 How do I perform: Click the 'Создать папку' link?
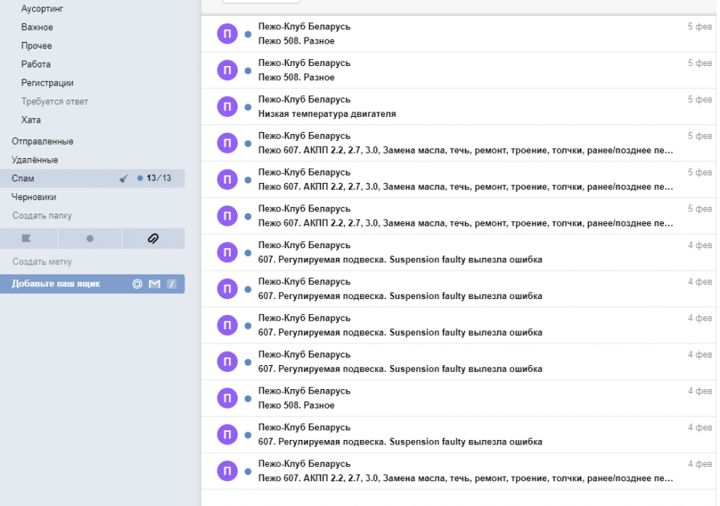point(42,216)
